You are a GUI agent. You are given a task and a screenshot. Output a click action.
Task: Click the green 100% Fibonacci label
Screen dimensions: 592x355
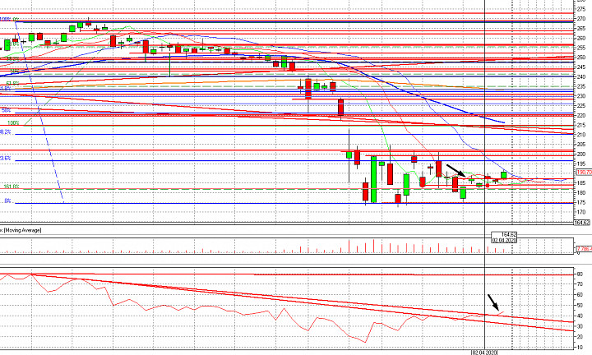click(13, 123)
